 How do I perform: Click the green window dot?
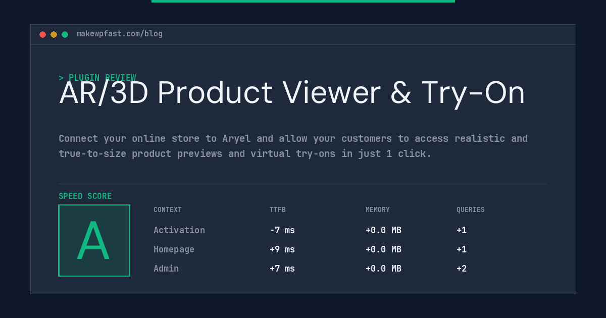pyautogui.click(x=65, y=34)
